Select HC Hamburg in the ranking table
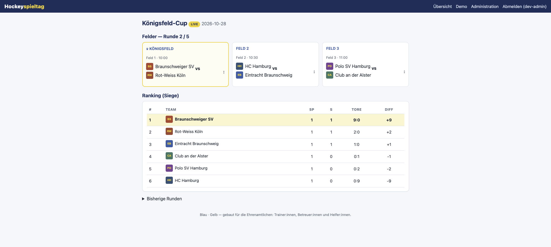The width and height of the screenshot is (551, 247). 187,181
